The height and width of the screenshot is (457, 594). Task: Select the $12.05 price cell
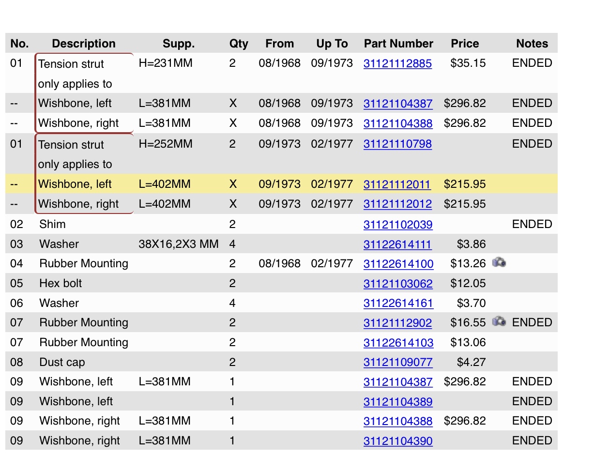(x=468, y=283)
